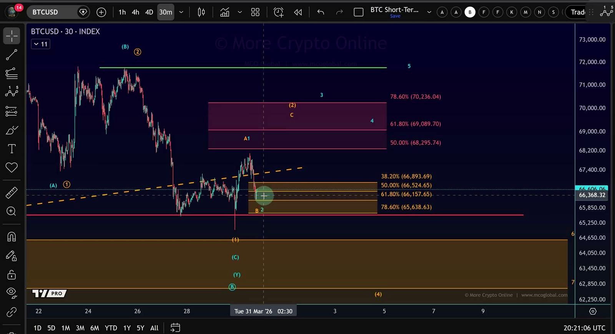Switch to the N quick layout circle

[539, 12]
